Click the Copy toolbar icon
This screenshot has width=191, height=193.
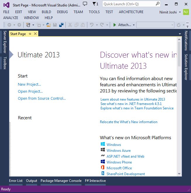point(77,25)
